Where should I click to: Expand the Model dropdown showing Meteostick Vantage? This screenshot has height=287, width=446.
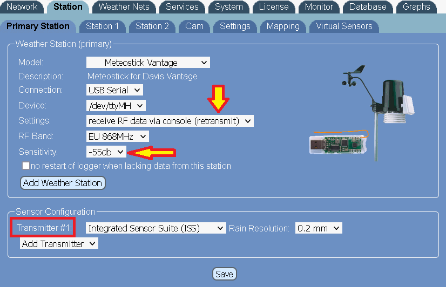tap(148, 63)
